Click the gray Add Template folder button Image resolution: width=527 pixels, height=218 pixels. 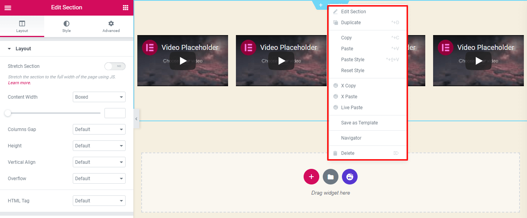[331, 177]
